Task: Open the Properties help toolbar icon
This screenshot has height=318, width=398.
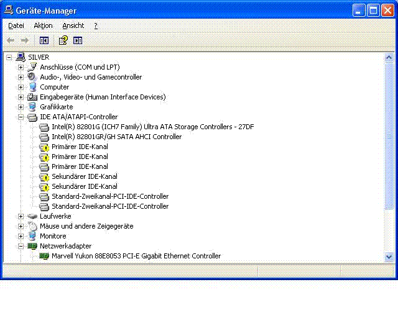Action: pos(63,40)
